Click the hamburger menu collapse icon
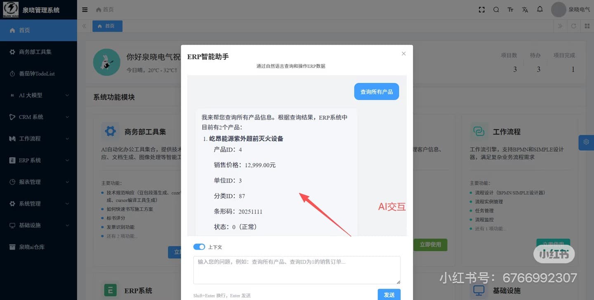This screenshot has height=300, width=594. pos(85,9)
